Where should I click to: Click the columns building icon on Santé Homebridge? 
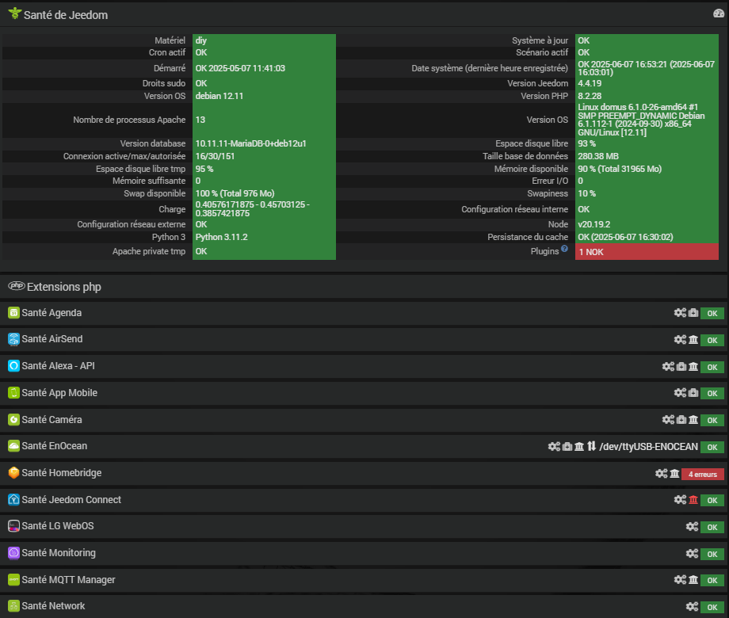click(674, 474)
